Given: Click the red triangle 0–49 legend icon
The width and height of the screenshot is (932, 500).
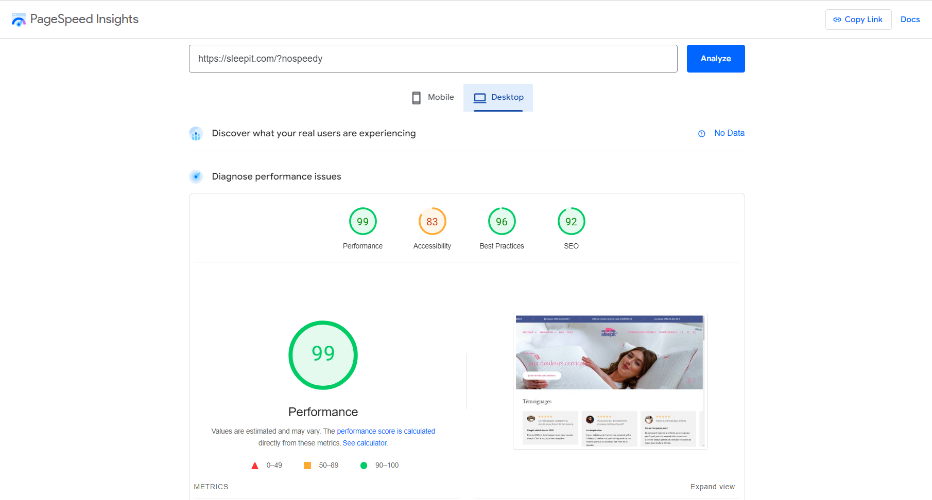Looking at the screenshot, I should point(254,466).
